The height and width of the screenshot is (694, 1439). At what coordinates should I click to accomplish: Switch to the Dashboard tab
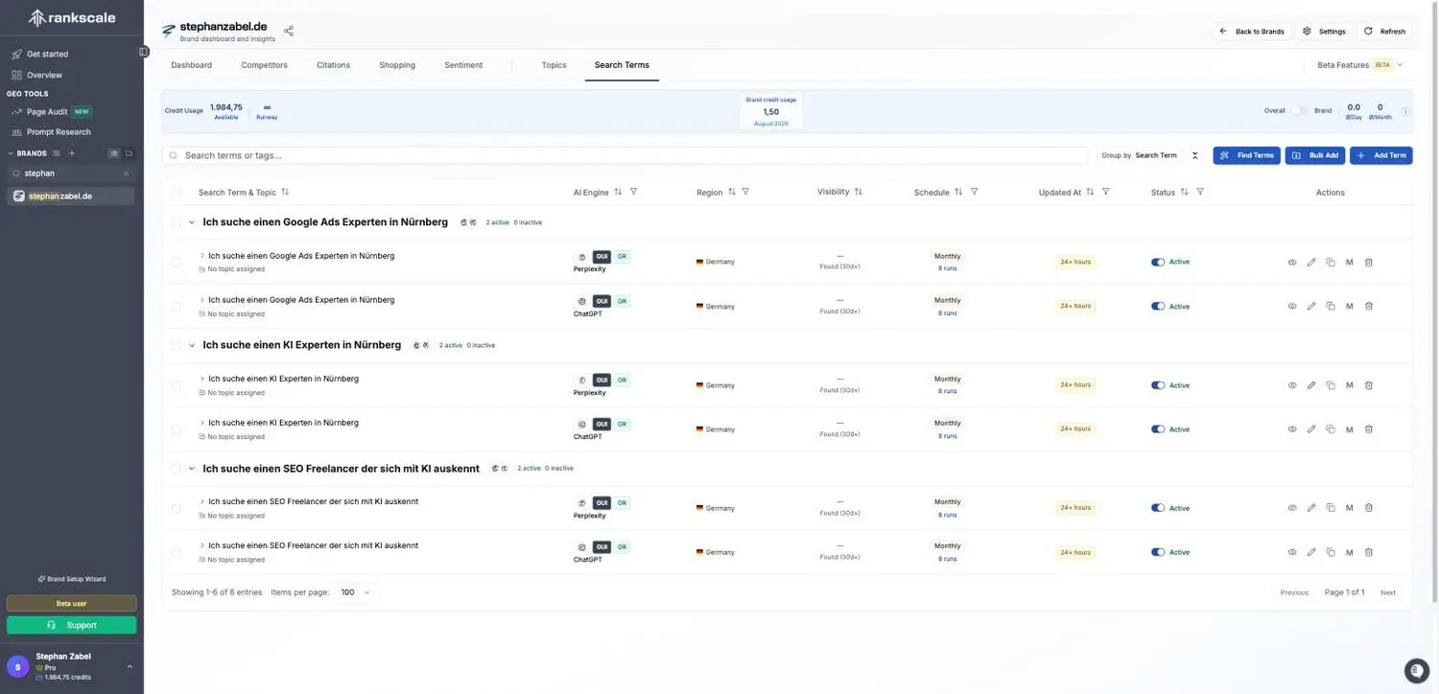[x=191, y=65]
